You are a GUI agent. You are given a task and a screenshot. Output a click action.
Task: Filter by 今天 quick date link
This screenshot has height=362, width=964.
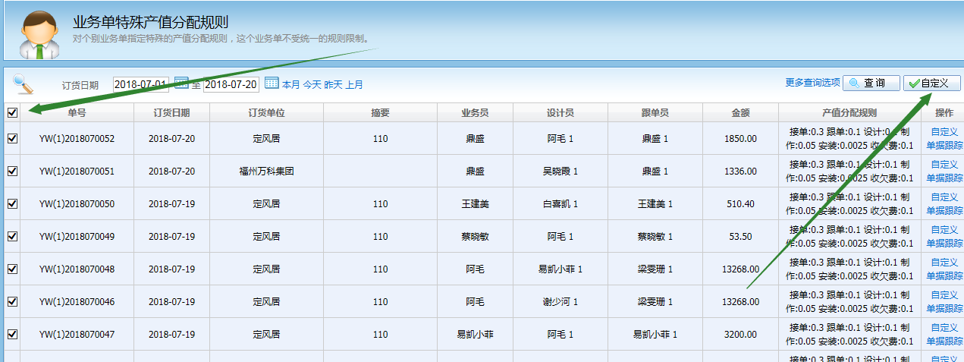pos(312,85)
